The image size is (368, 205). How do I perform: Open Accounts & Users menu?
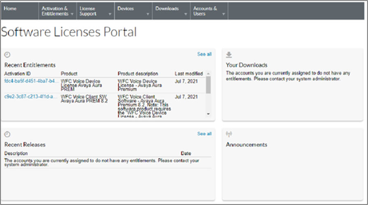209,11
